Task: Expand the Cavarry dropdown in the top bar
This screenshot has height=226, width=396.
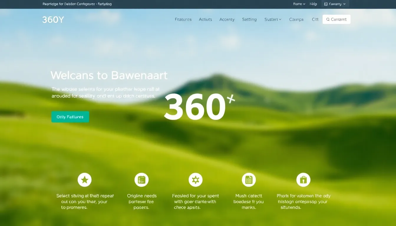Action: point(335,4)
